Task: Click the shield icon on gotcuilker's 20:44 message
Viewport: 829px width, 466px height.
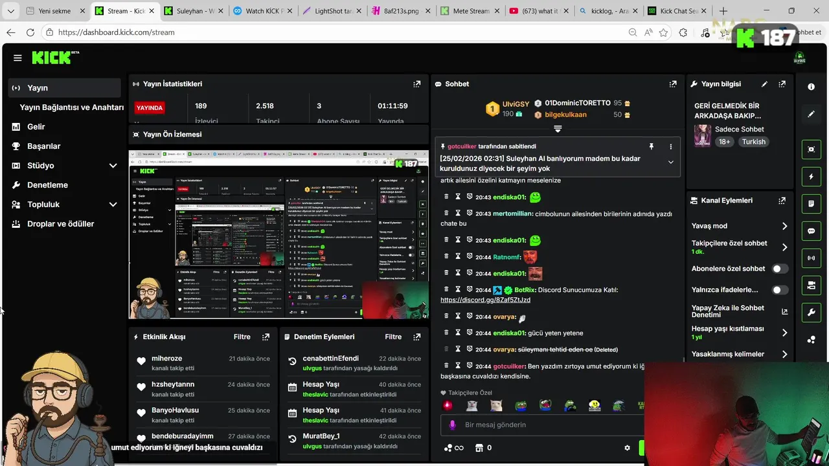Action: (470, 366)
